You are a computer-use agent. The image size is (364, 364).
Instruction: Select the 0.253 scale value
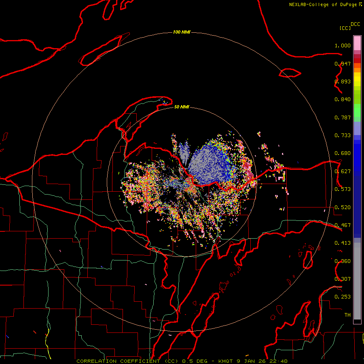click(343, 297)
